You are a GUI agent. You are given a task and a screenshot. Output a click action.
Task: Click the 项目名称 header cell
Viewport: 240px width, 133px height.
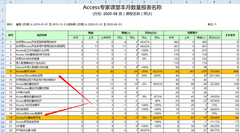point(42,35)
